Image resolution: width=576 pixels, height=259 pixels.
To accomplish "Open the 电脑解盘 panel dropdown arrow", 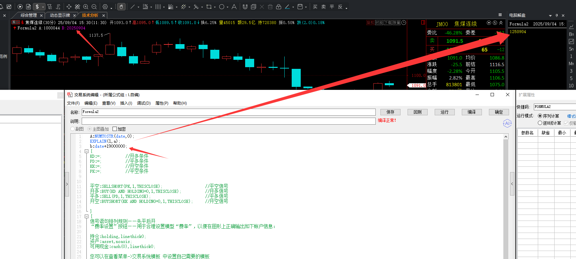I will click(x=550, y=16).
